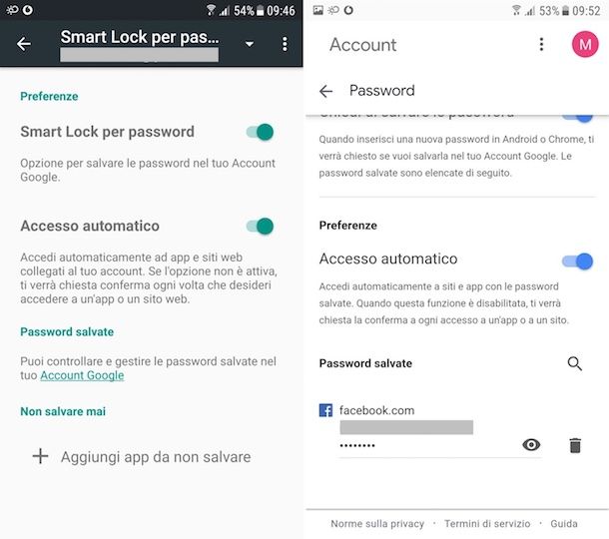Open Termini di servizio link
The height and width of the screenshot is (539, 609).
487,523
